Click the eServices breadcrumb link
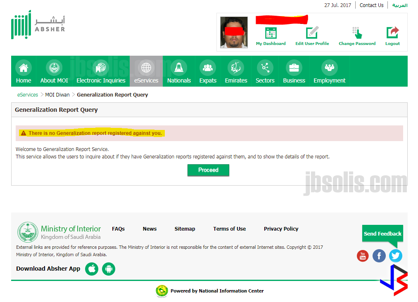 [x=27, y=95]
